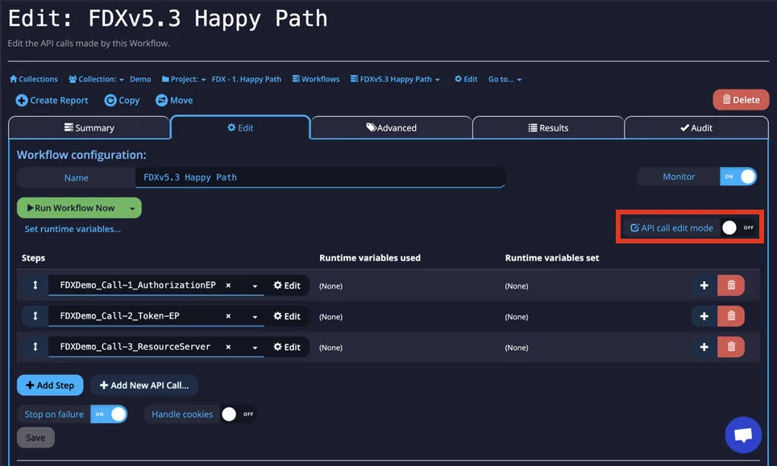The image size is (777, 466).
Task: Delete the Call-2_Token-EP step trash icon
Action: 731,316
